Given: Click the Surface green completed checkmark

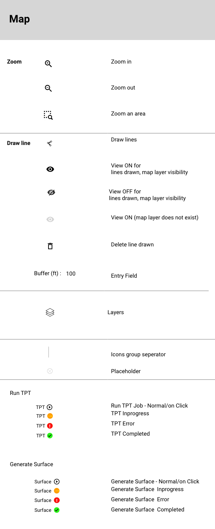Looking at the screenshot, I should pos(57,510).
